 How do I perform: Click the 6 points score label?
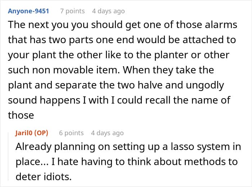click(x=71, y=133)
